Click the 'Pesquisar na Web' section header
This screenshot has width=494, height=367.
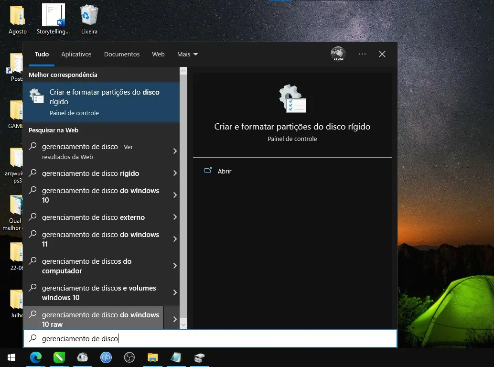[x=53, y=130]
